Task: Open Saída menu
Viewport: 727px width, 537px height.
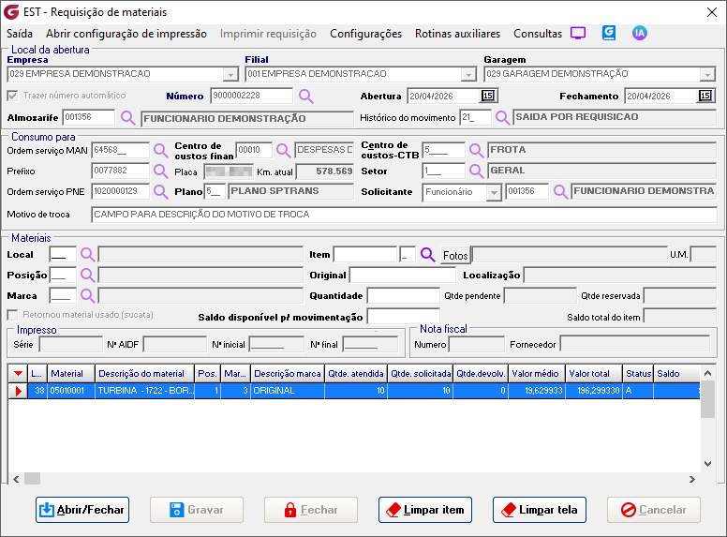Action: click(20, 34)
